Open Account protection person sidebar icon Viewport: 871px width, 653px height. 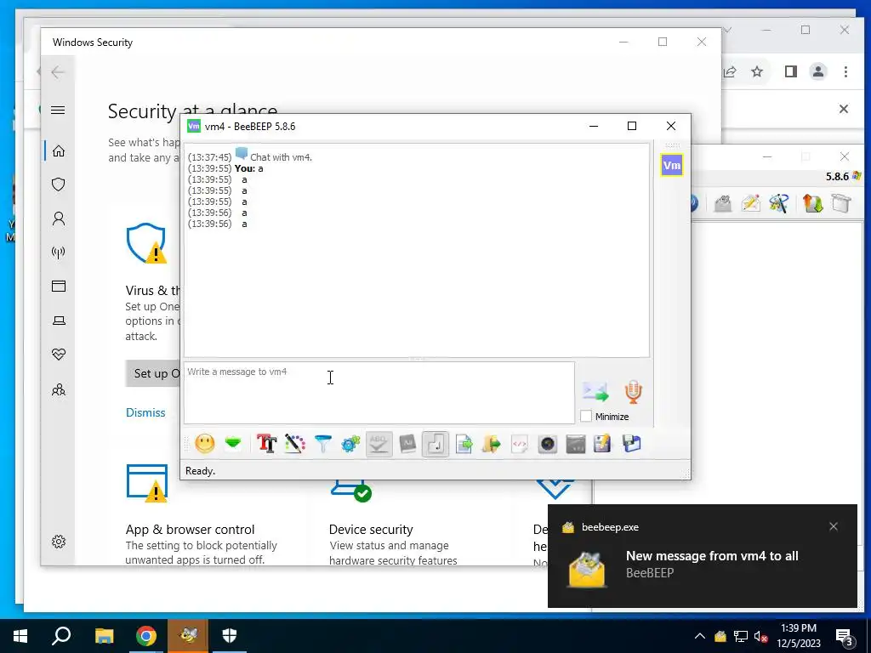pyautogui.click(x=59, y=219)
